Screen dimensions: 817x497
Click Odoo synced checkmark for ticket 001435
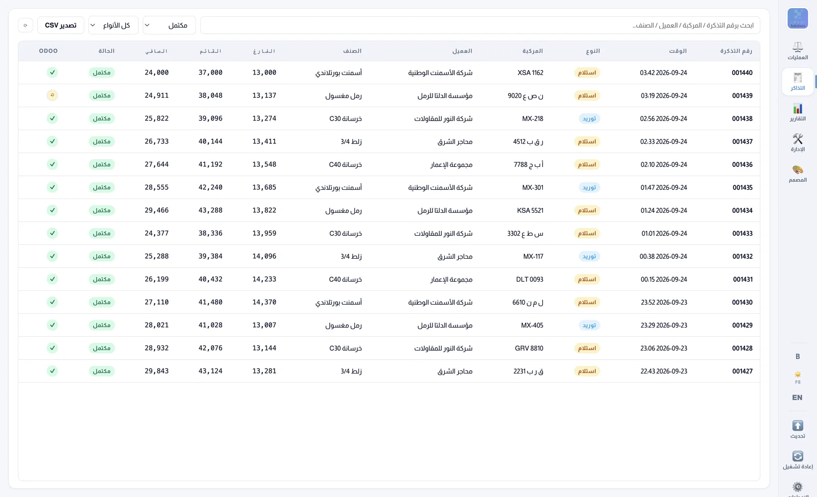[52, 187]
